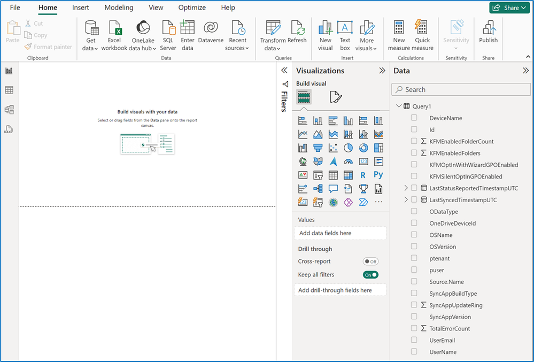Tick the SyncAppVersion field checkbox
This screenshot has height=362, width=534.
click(x=414, y=317)
